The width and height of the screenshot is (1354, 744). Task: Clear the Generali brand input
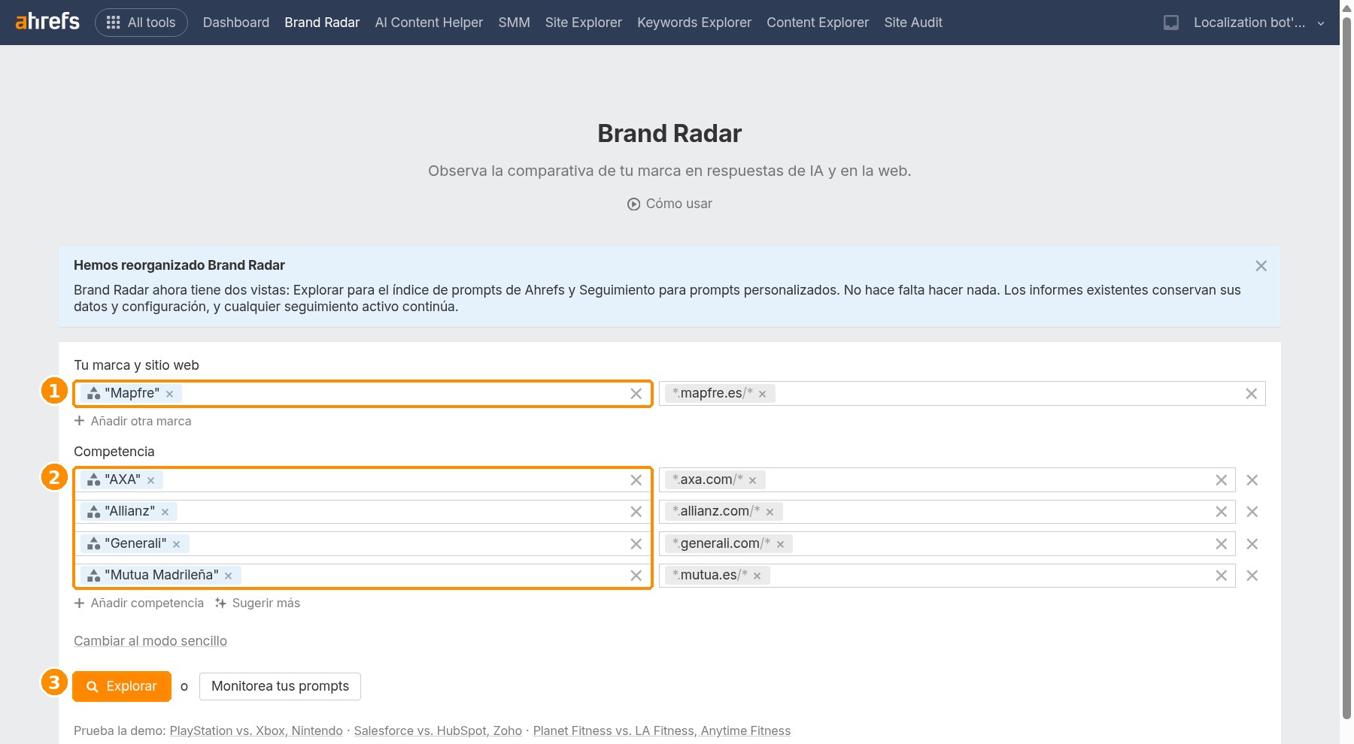[636, 544]
